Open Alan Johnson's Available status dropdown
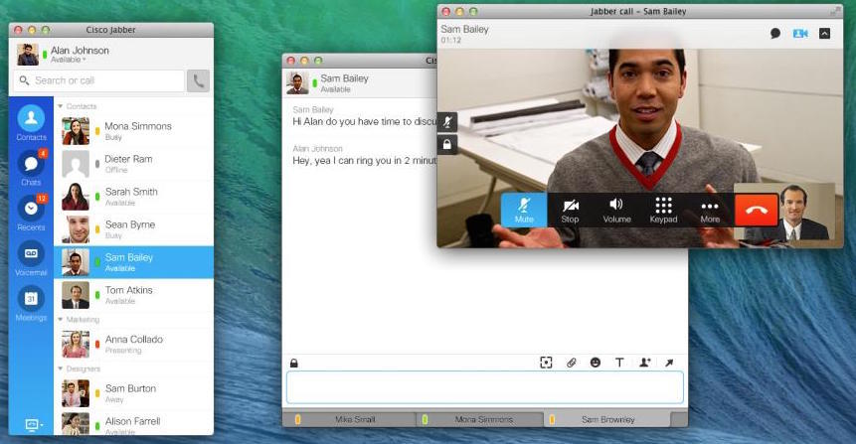Image resolution: width=856 pixels, height=444 pixels. pos(69,60)
